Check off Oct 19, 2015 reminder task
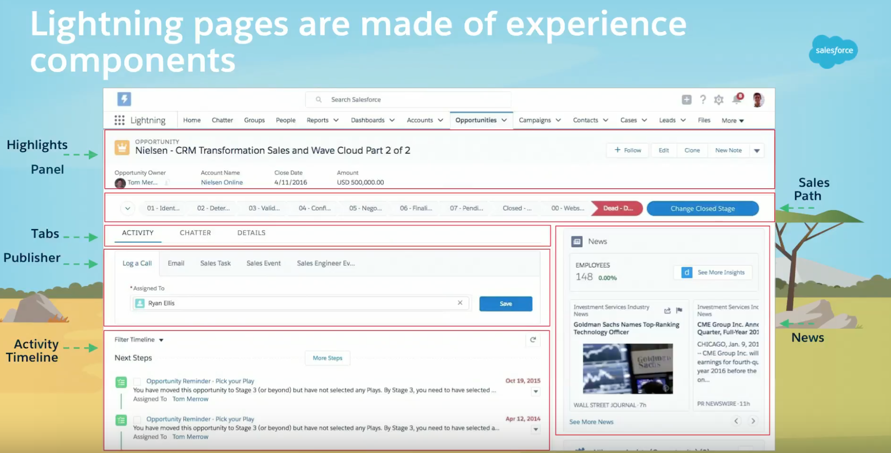Image resolution: width=891 pixels, height=453 pixels. (137, 382)
